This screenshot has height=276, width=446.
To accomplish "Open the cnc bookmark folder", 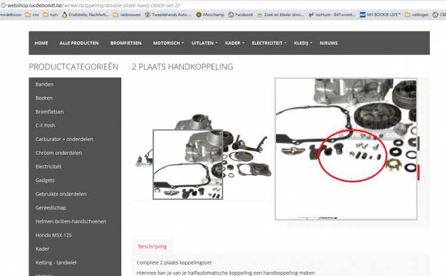I will (32, 15).
